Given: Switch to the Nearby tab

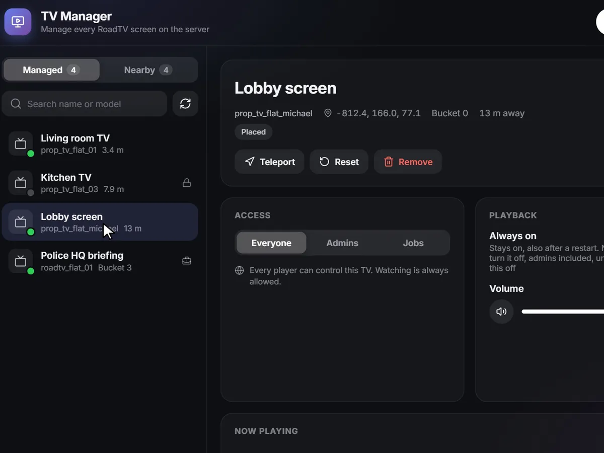Looking at the screenshot, I should click(x=148, y=70).
